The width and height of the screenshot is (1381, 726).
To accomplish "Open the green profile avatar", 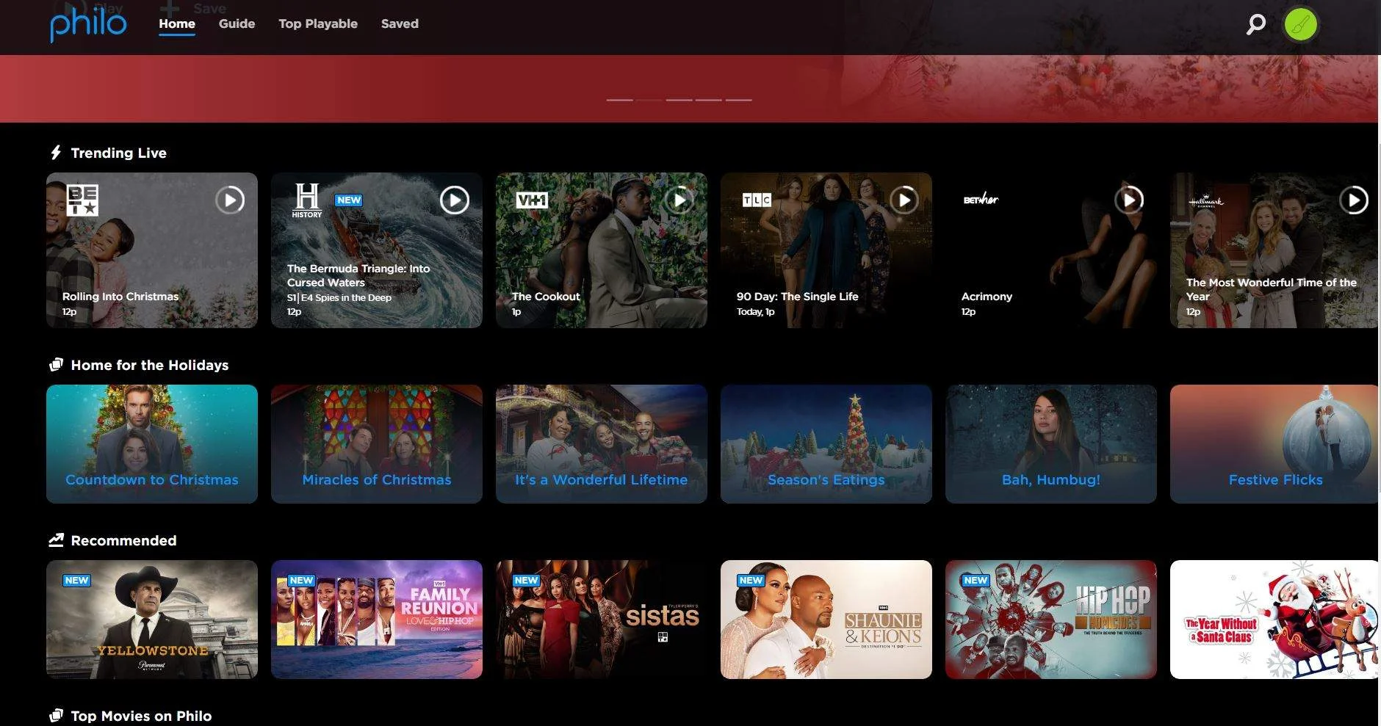I will (x=1300, y=25).
